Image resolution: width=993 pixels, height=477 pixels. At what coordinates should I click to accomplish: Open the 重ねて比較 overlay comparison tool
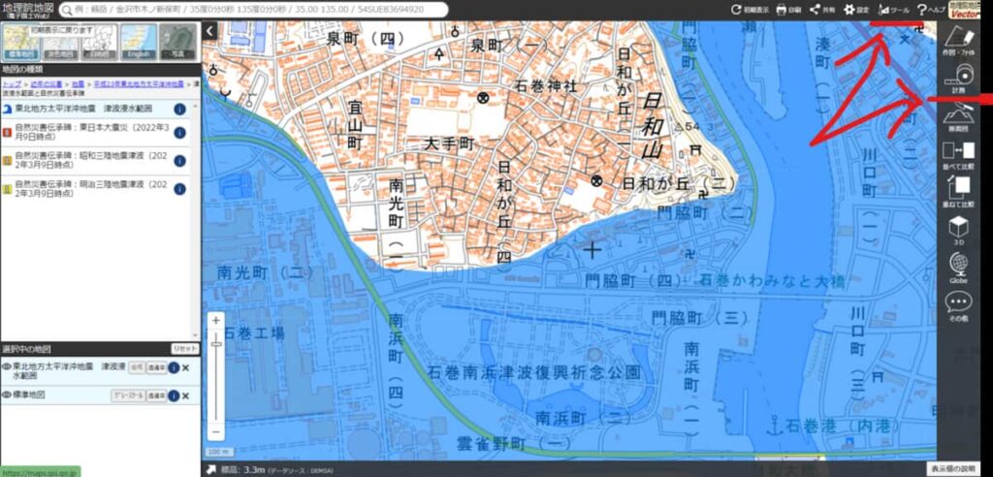(958, 193)
